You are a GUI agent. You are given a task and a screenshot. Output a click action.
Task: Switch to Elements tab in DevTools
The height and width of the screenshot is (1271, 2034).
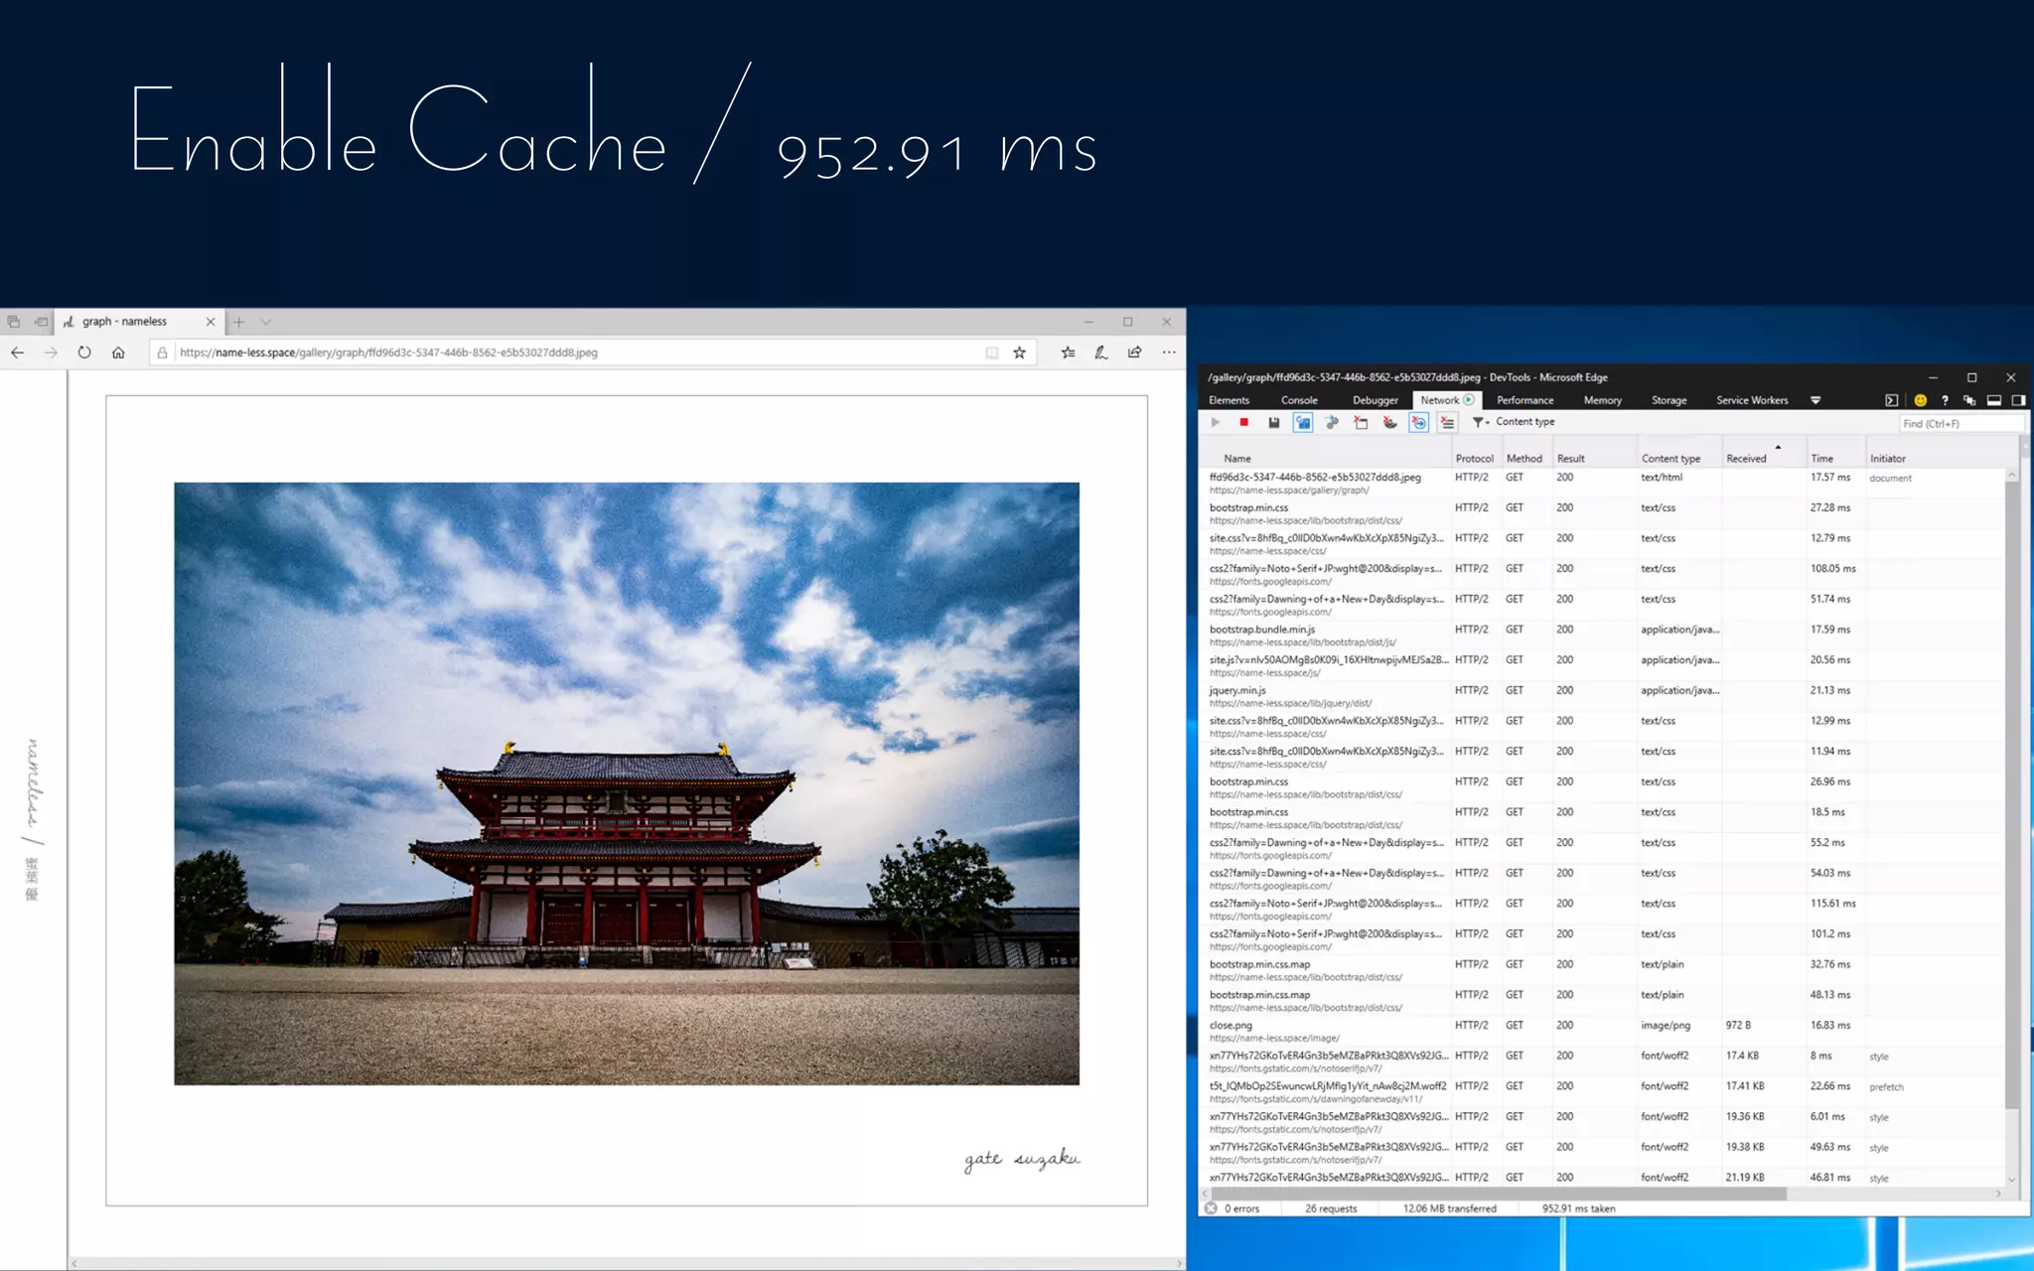(x=1229, y=400)
